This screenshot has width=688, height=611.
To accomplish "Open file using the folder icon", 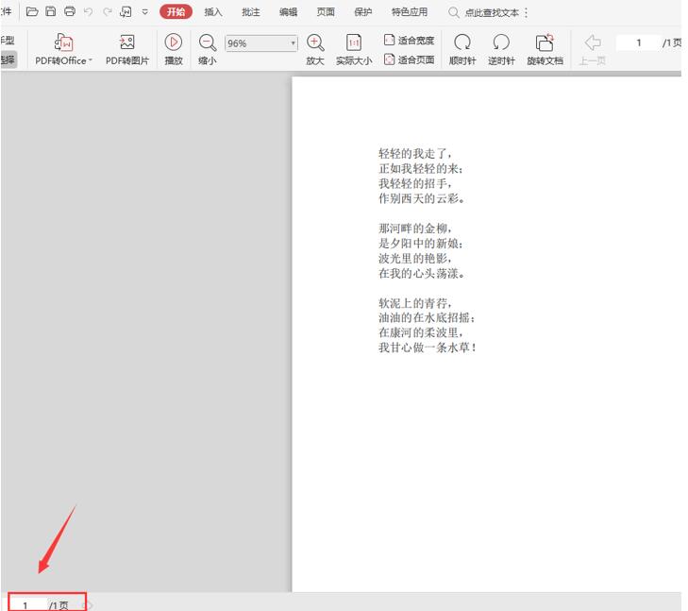I will tap(32, 12).
